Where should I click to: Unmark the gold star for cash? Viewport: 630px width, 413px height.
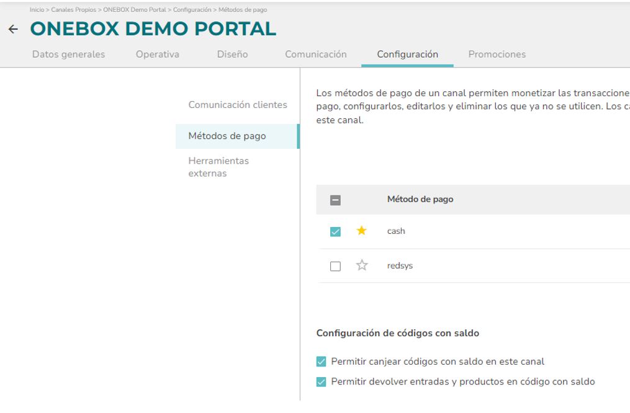click(362, 231)
